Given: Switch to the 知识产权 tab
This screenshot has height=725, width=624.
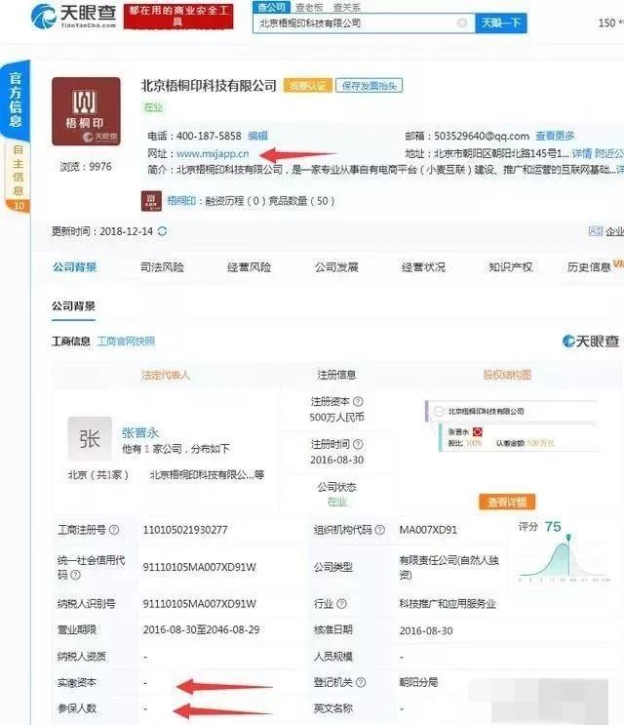Looking at the screenshot, I should [510, 266].
